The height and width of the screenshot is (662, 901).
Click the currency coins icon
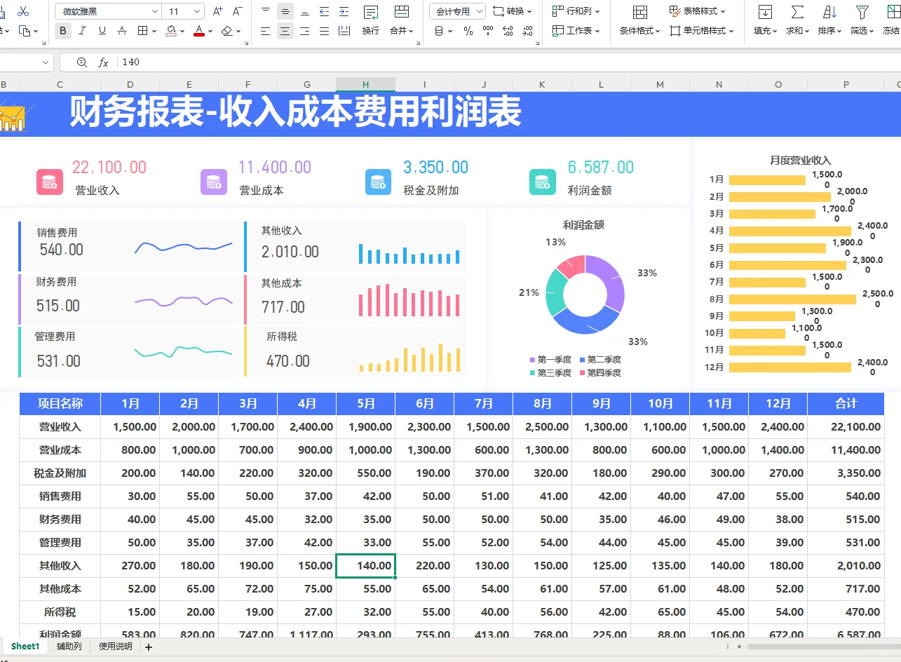[439, 31]
